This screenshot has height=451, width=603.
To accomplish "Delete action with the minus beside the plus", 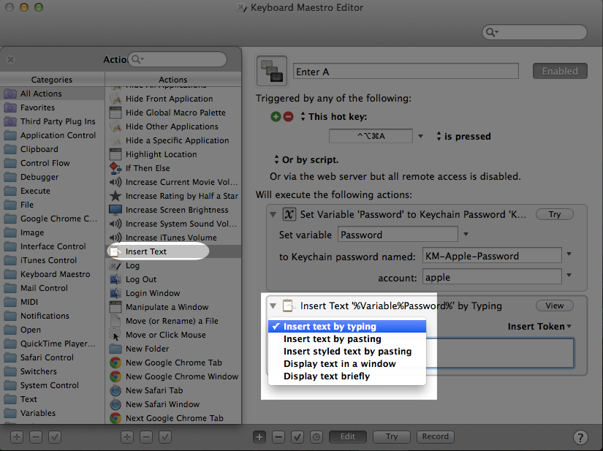I will (278, 437).
